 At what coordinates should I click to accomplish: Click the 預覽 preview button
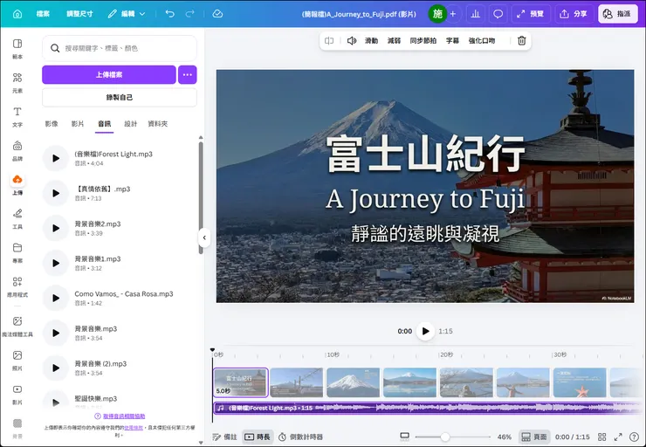pyautogui.click(x=531, y=14)
